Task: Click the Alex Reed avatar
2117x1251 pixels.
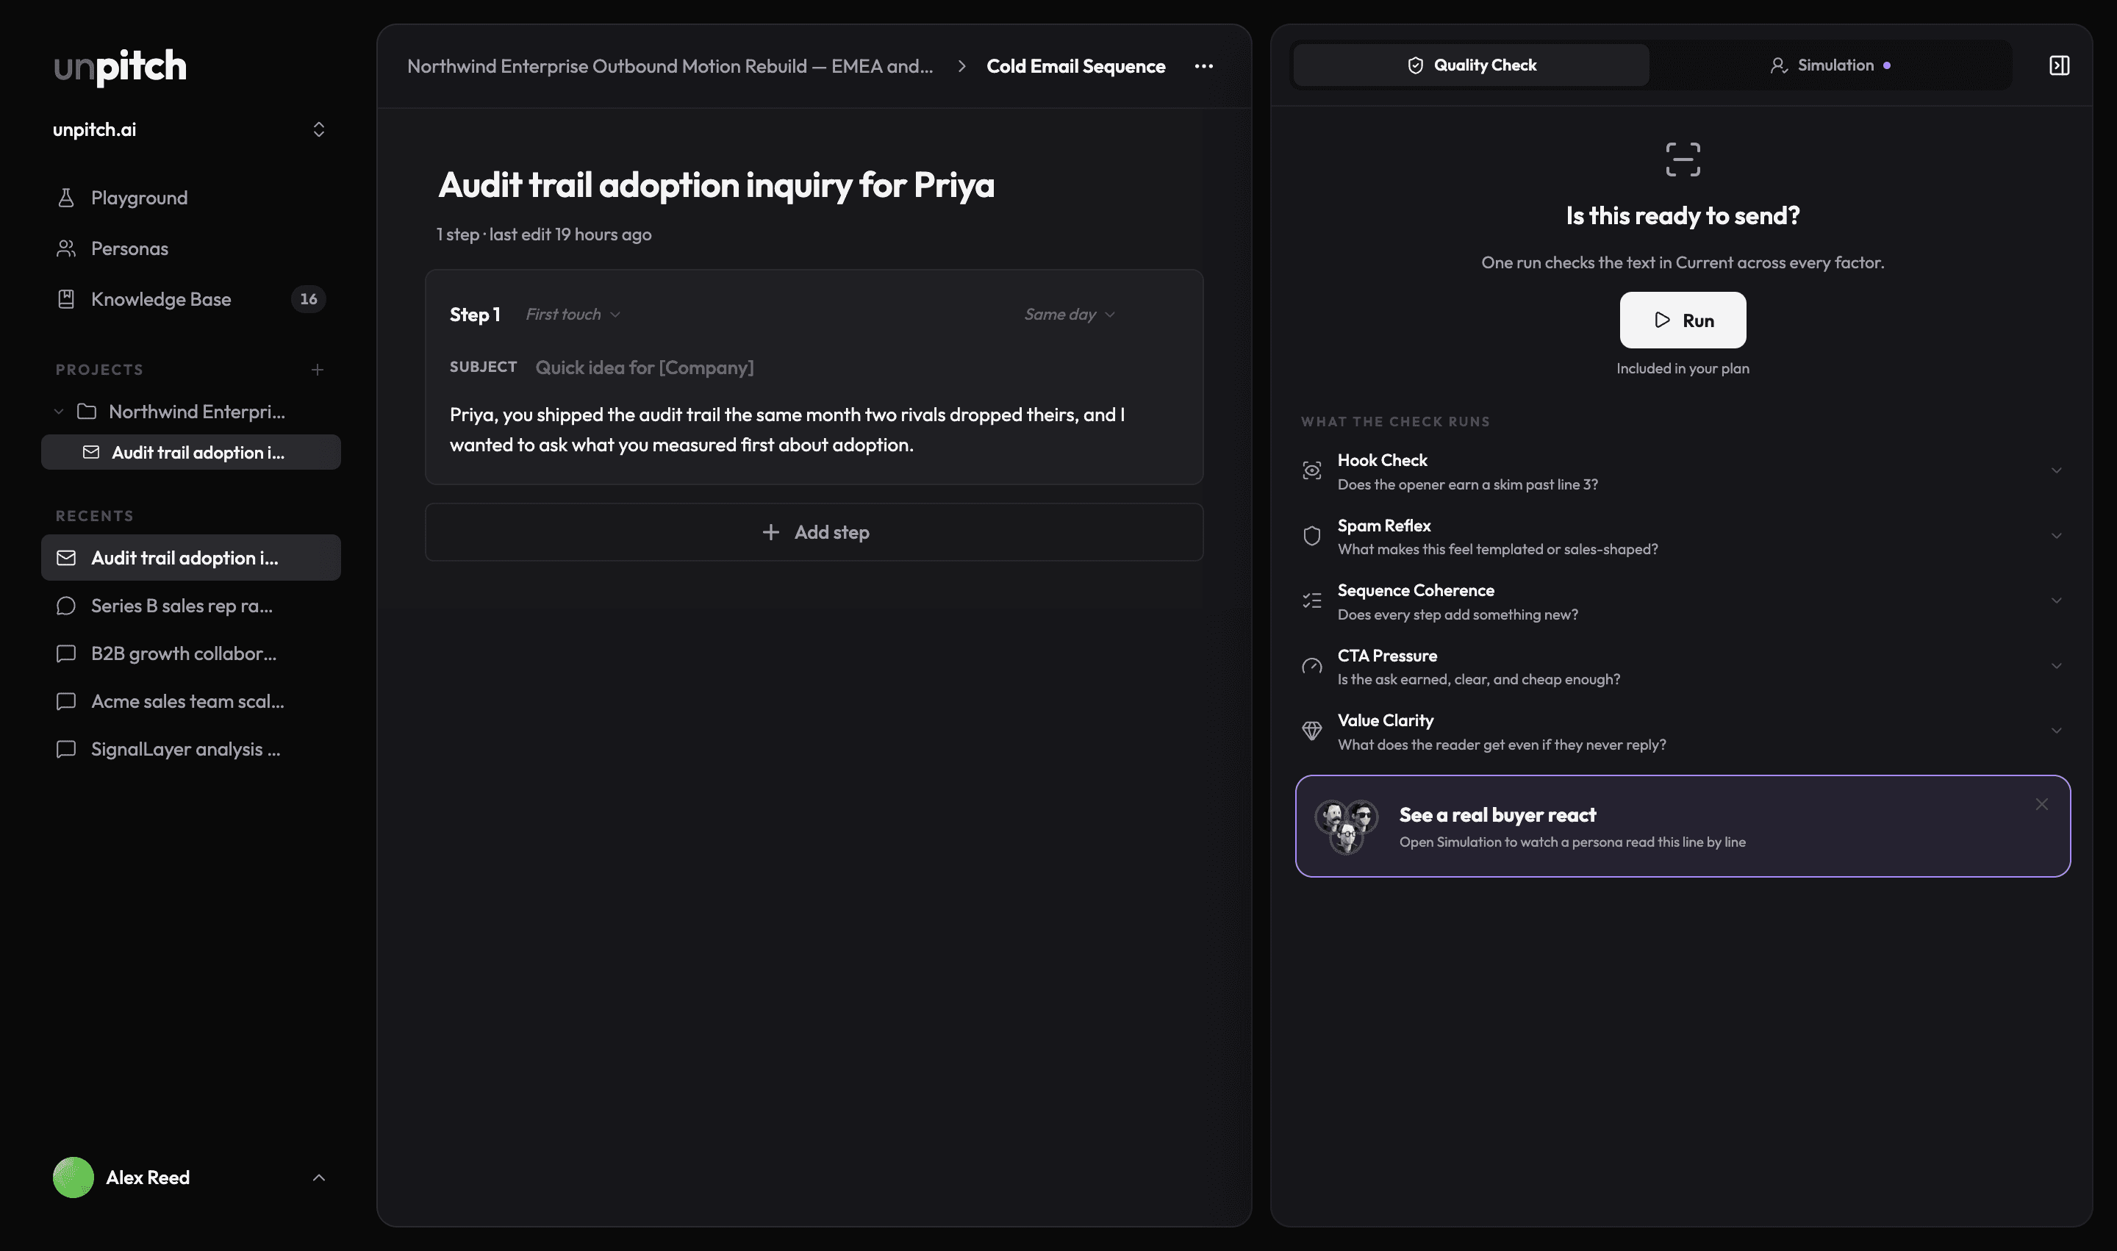Action: pos(74,1177)
